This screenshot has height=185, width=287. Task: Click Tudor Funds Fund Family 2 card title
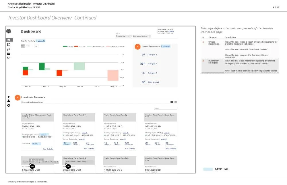pyautogui.click(x=117, y=158)
